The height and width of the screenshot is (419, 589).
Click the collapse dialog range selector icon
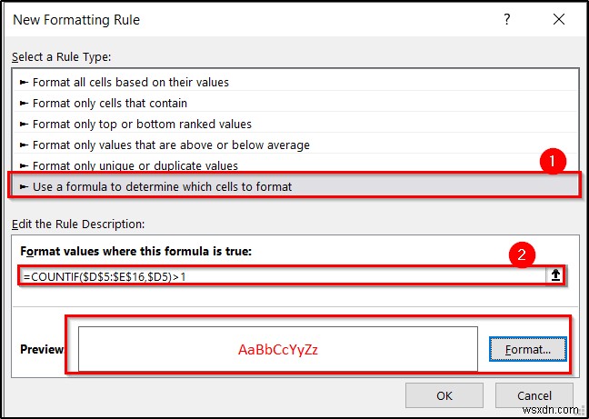[x=554, y=276]
